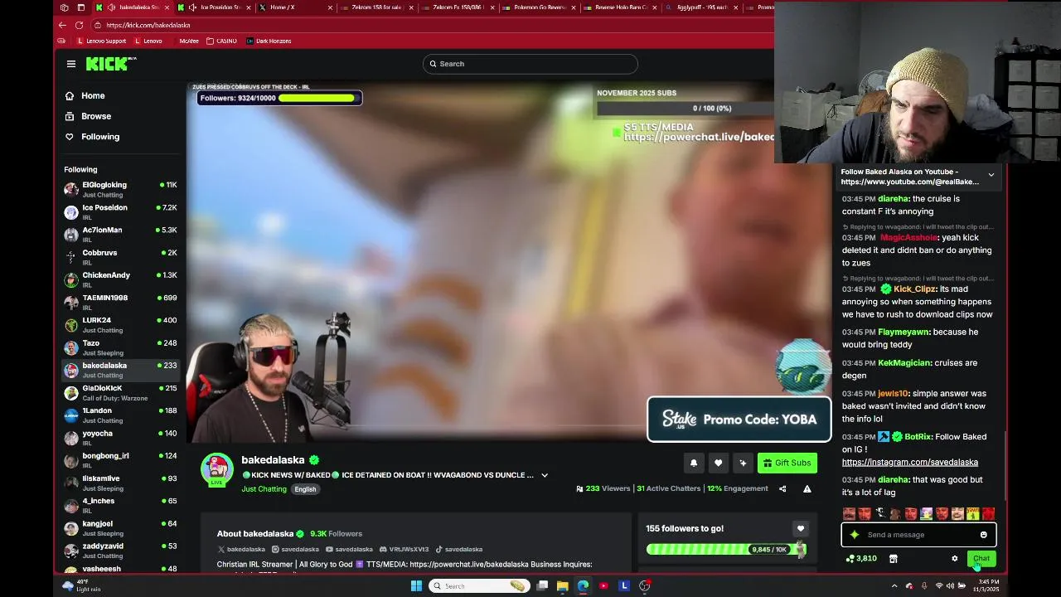Open LURK24 channel in following list

[121, 324]
